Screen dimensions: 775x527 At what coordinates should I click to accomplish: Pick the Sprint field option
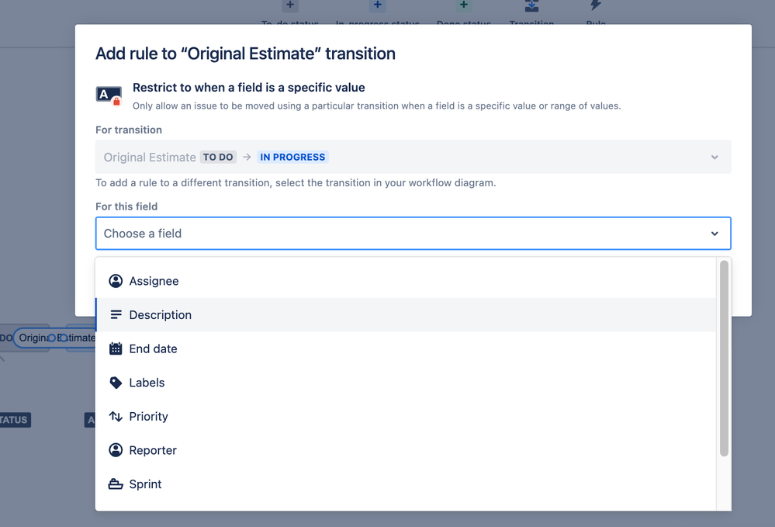point(405,484)
